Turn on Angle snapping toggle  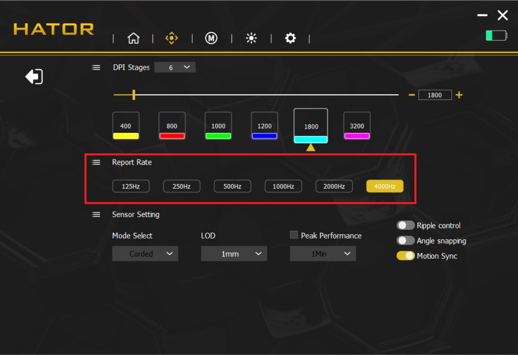405,241
